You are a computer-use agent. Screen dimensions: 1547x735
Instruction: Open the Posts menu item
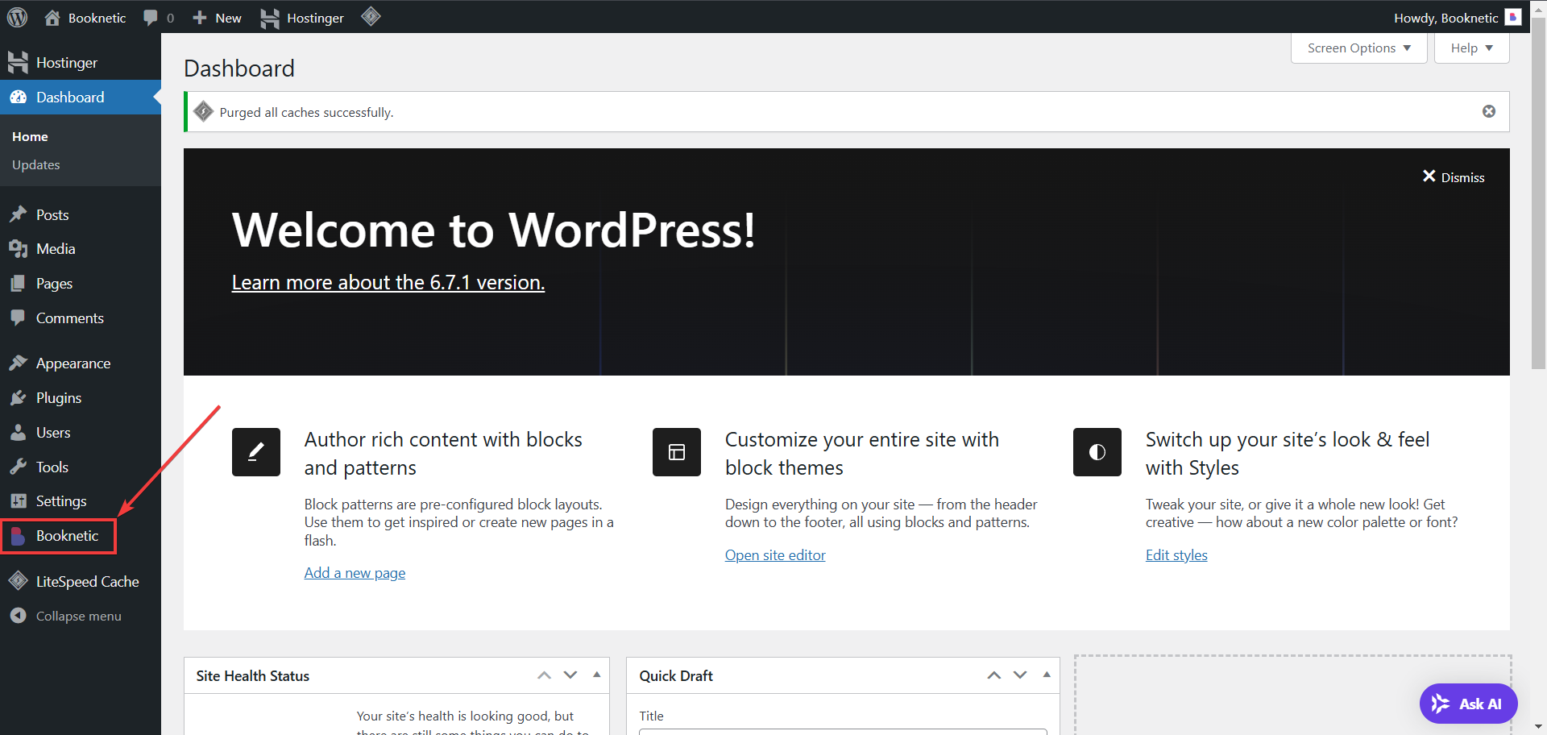pyautogui.click(x=81, y=214)
